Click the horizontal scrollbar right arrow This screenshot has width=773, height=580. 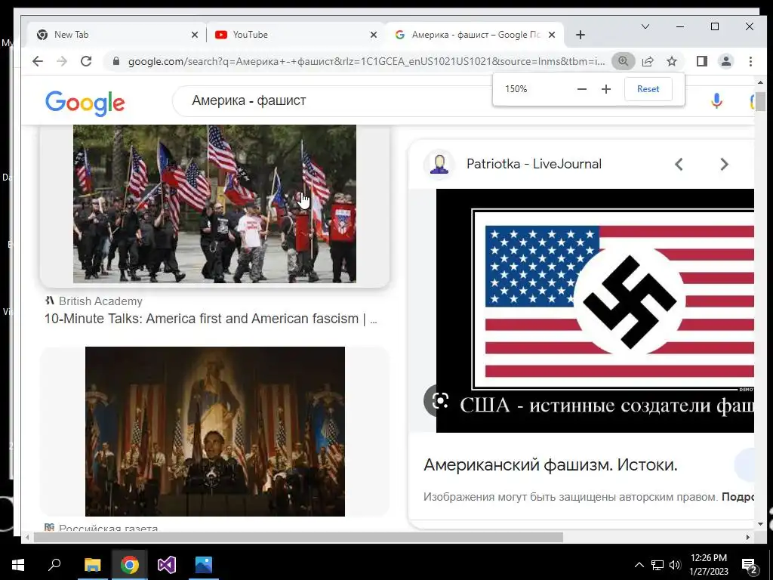tap(748, 537)
